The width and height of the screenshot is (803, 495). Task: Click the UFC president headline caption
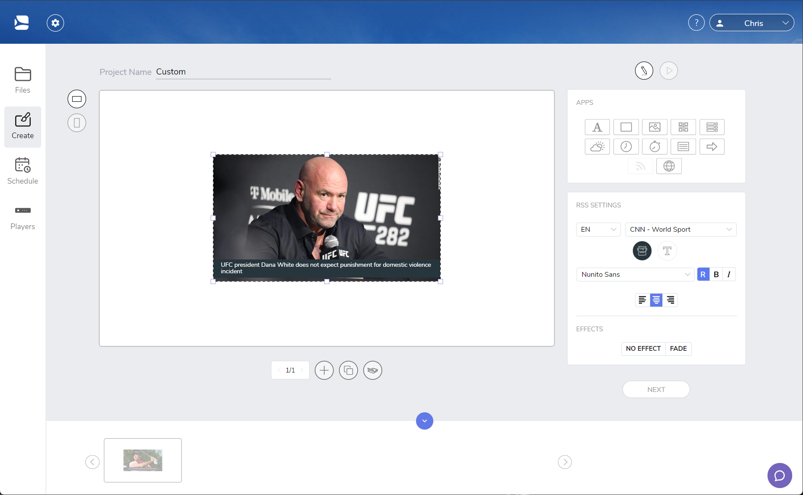326,268
